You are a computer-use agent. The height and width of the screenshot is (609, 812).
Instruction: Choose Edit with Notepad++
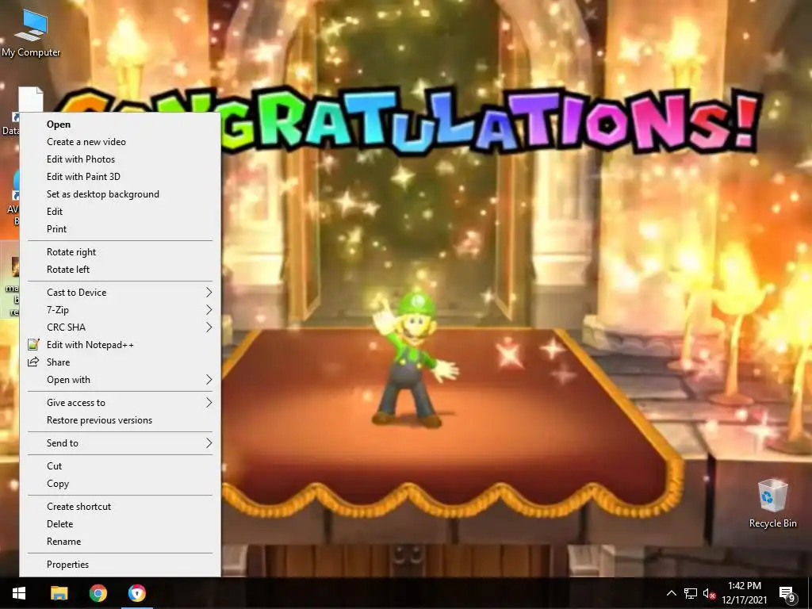click(x=121, y=345)
